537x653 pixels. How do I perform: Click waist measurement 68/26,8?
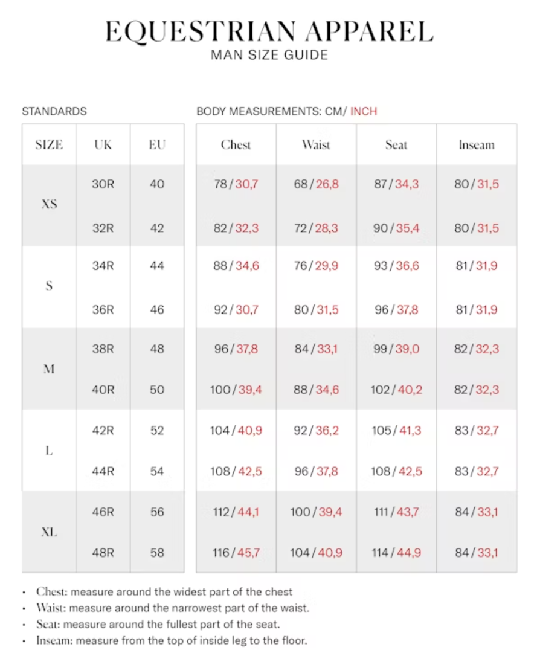(x=316, y=184)
